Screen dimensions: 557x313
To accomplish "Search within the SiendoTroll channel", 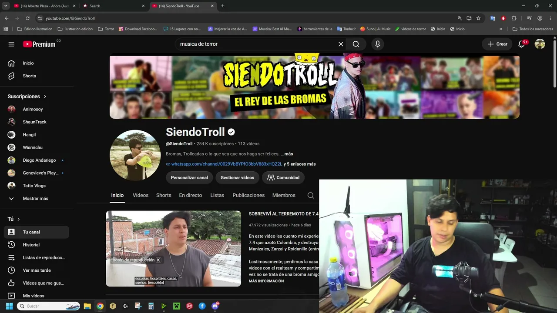I will [311, 195].
